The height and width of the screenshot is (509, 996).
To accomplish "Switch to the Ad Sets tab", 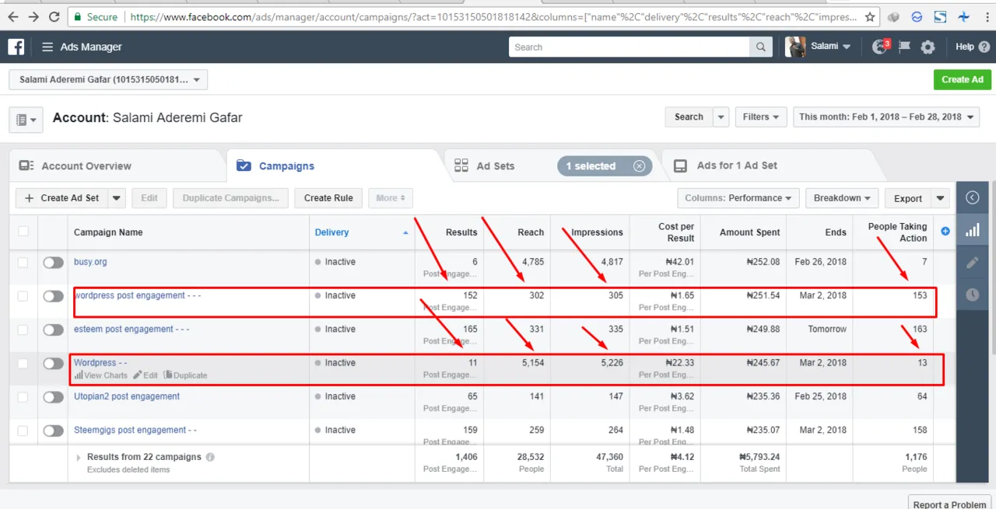I will [495, 166].
